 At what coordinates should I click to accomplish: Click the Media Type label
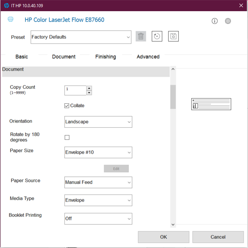22,199
